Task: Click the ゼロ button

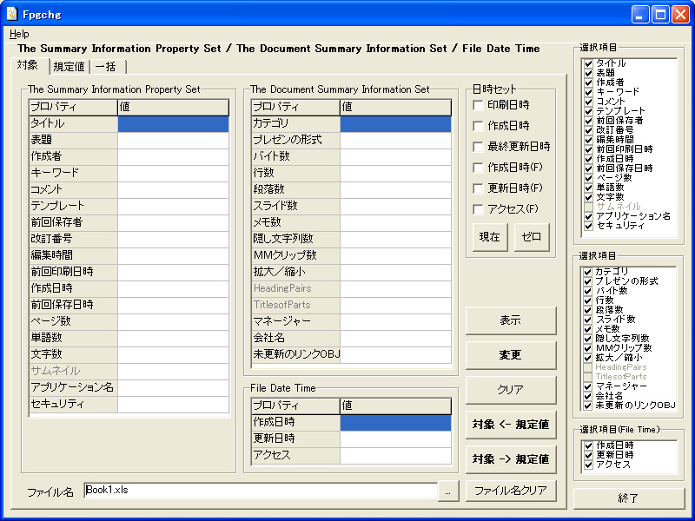Action: click(x=532, y=237)
